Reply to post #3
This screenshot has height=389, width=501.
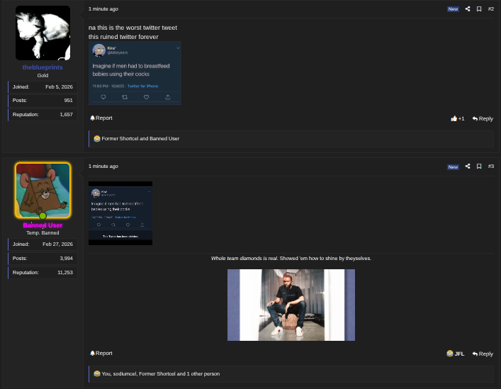483,354
